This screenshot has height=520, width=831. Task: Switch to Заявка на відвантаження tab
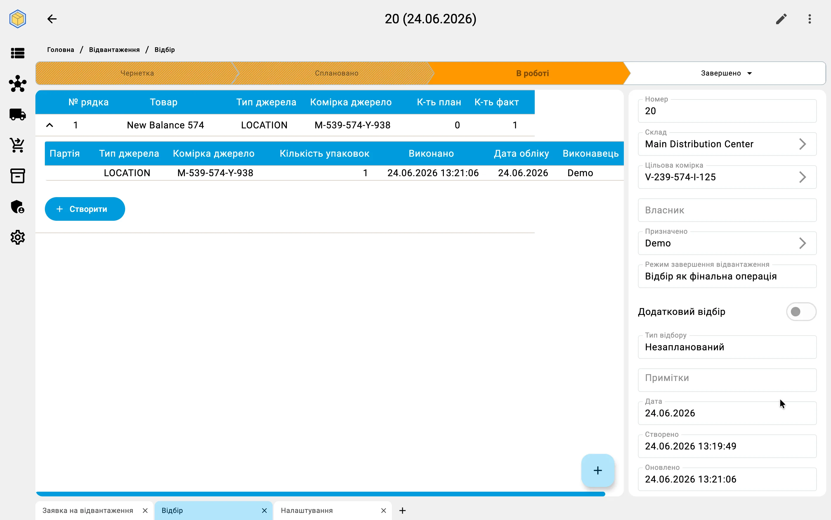(x=88, y=510)
